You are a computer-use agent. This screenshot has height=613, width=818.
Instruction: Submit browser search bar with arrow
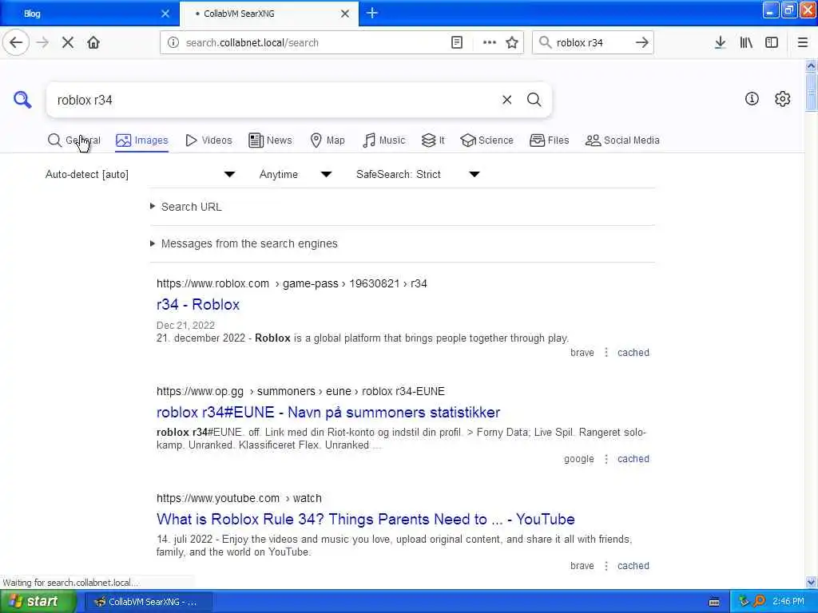[x=641, y=43]
